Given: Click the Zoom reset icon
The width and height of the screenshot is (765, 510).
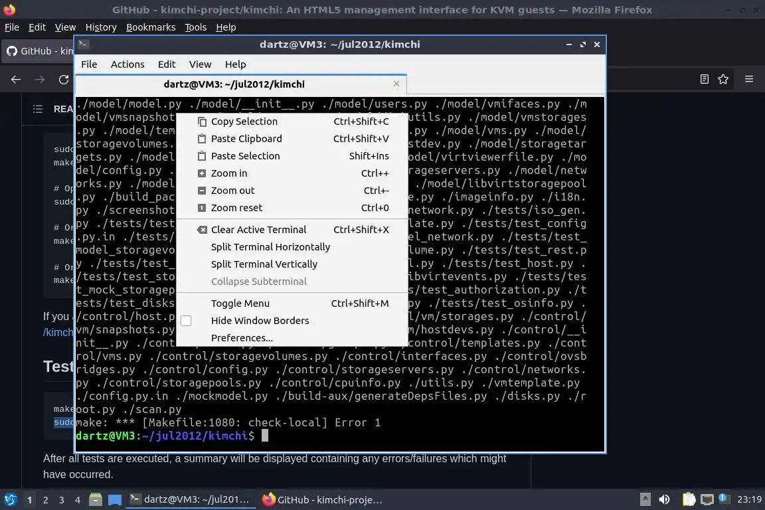Looking at the screenshot, I should pyautogui.click(x=201, y=208).
